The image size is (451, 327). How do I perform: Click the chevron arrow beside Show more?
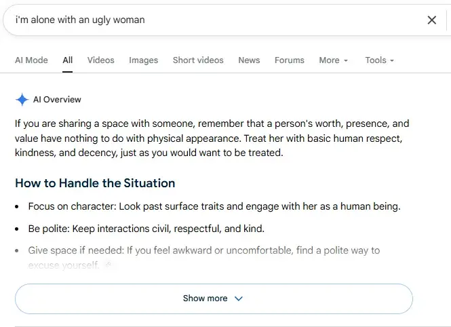click(x=239, y=299)
